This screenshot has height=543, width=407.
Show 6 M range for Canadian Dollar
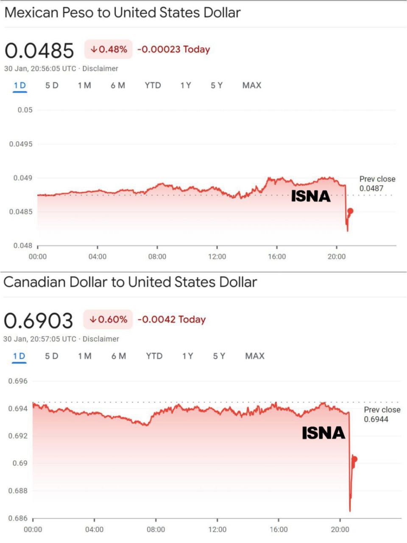click(x=119, y=356)
